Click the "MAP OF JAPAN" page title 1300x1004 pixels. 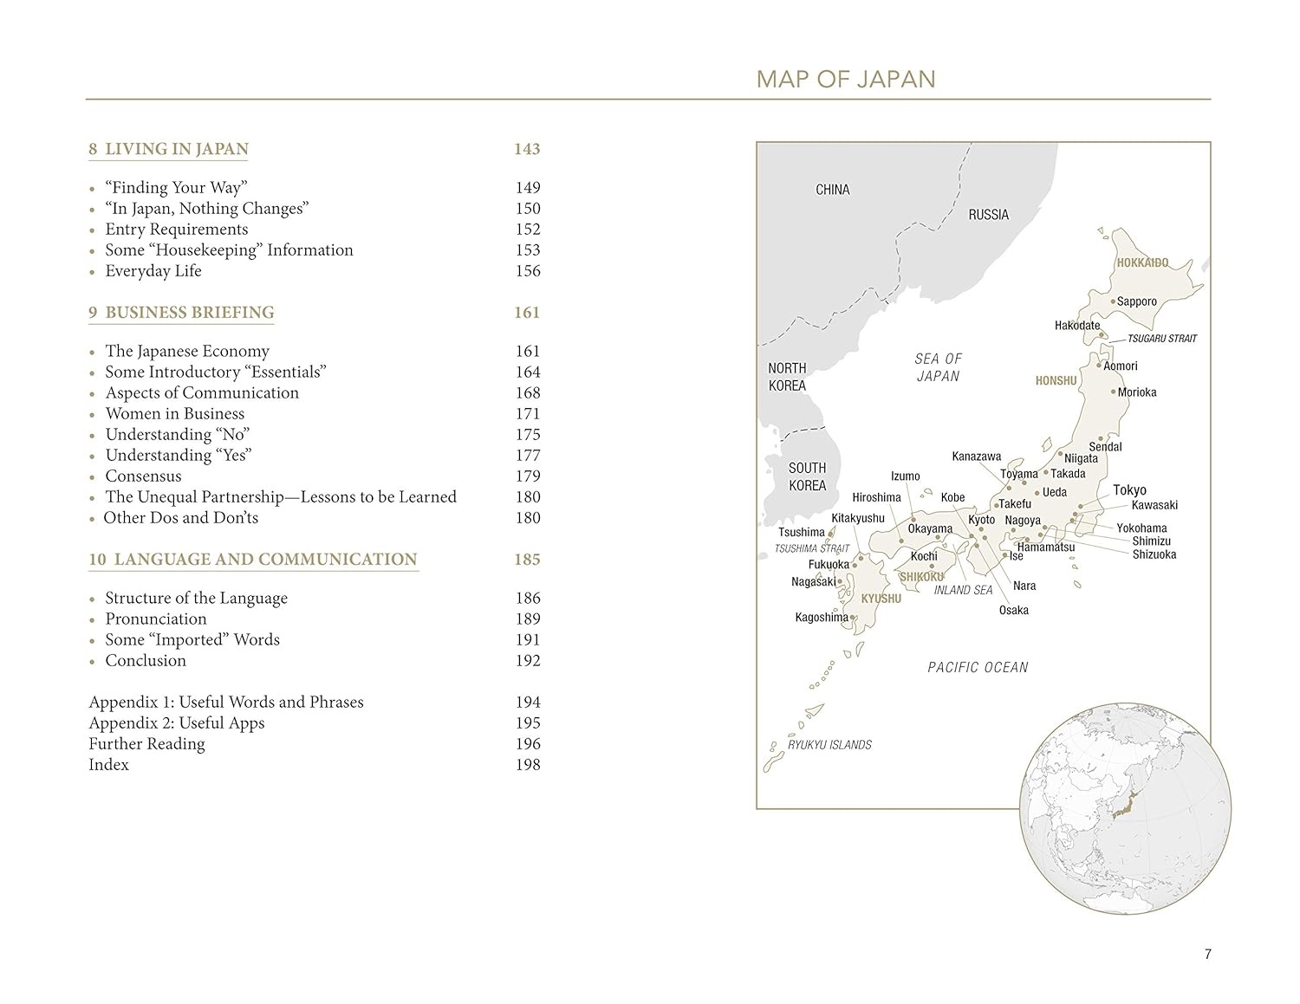845,80
